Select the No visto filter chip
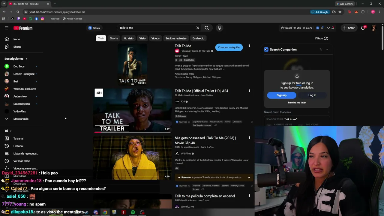384x216 pixels. [128, 38]
